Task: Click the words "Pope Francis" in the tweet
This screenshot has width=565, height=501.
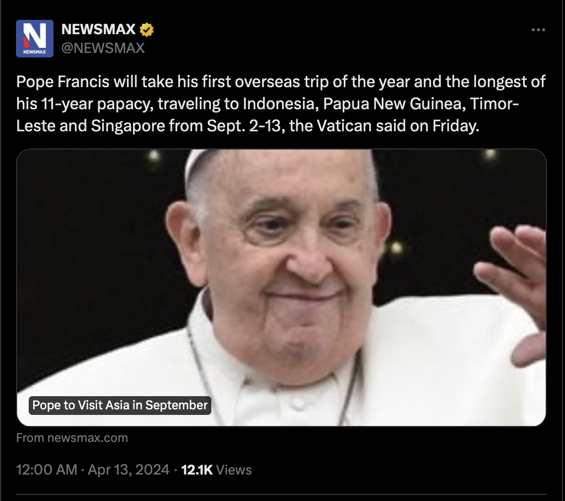Action: [x=63, y=82]
